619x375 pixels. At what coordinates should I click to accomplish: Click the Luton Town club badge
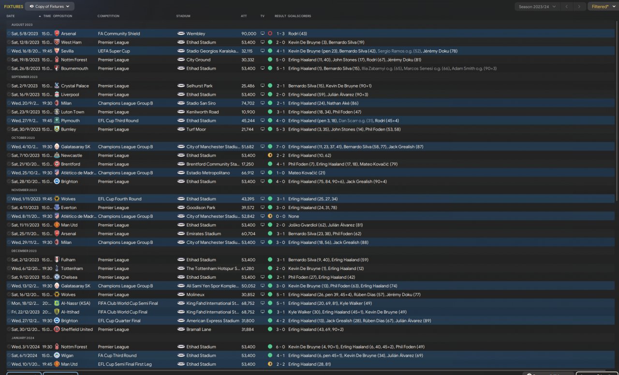coord(57,112)
